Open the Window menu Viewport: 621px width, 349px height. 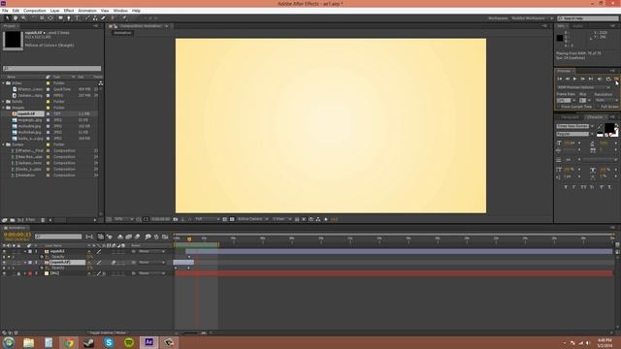pos(120,11)
